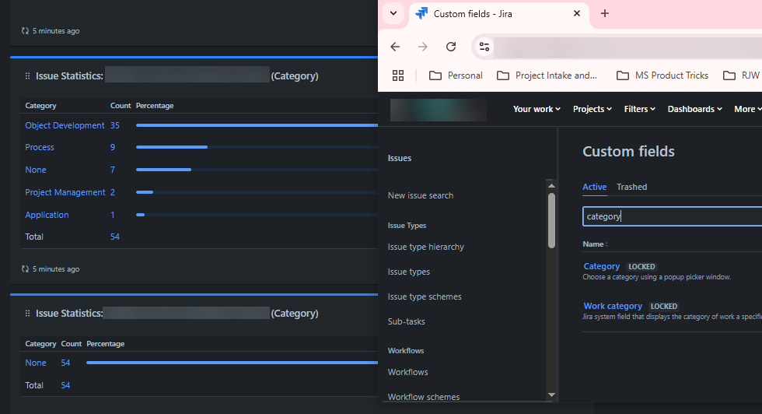Screen dimensions: 762x414
Task: Grab drag handle of first Issue Statistics gadget
Action: click(27, 76)
